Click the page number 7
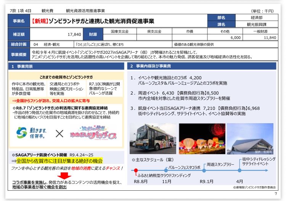 pyautogui.click(x=276, y=193)
